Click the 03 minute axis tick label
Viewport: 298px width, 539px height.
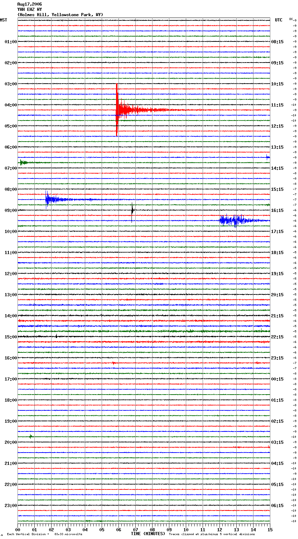[x=68, y=530]
